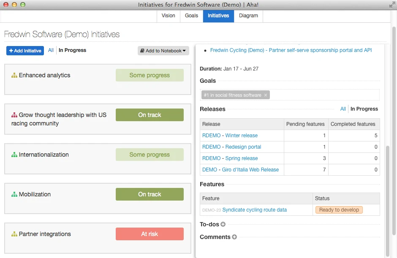Click the Completed features column header

click(353, 124)
